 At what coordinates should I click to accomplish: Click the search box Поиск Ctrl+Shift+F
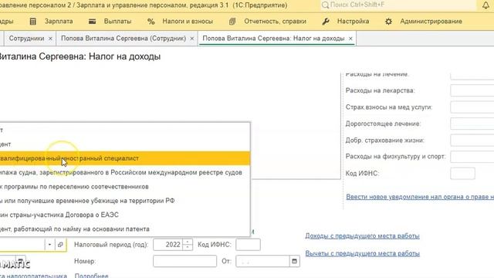click(x=398, y=5)
